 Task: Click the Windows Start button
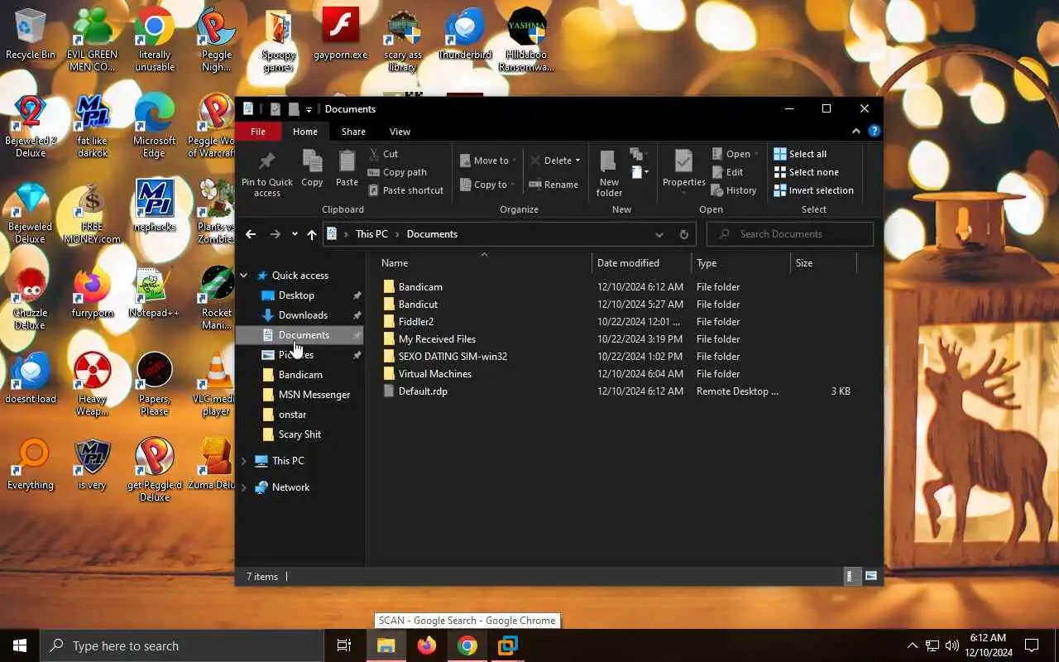tap(20, 645)
